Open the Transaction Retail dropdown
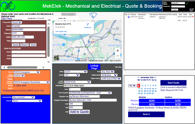Viewport: 195px width, 124px height. click(17, 22)
